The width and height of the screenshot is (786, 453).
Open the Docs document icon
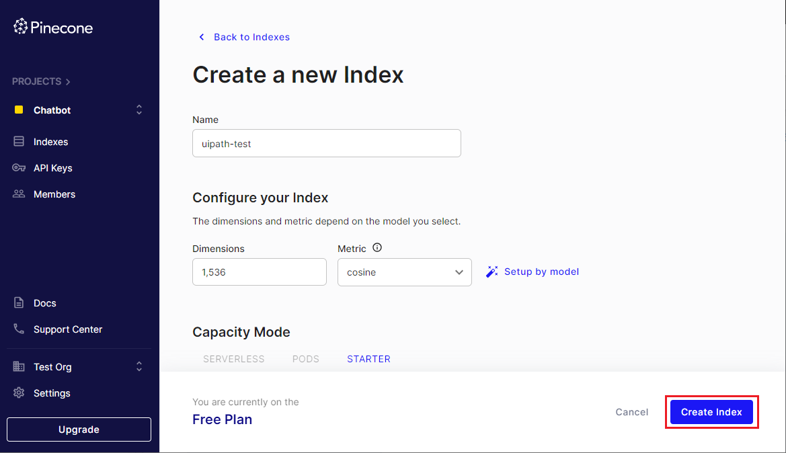click(x=19, y=302)
